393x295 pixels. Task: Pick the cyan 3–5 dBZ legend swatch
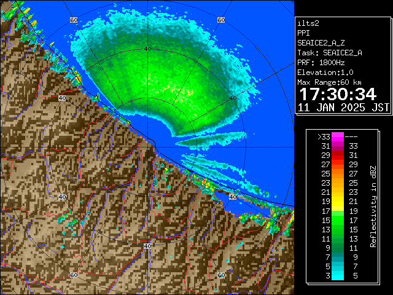(338, 276)
